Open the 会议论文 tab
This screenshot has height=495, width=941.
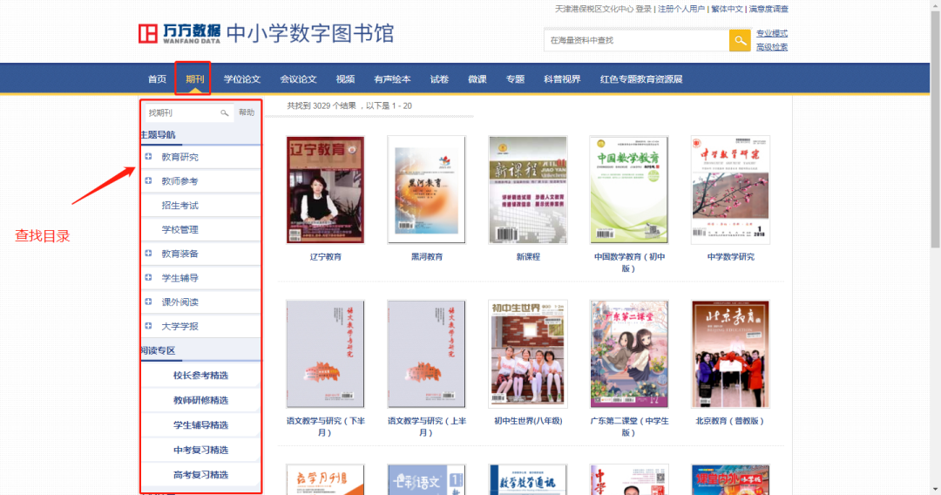[298, 79]
